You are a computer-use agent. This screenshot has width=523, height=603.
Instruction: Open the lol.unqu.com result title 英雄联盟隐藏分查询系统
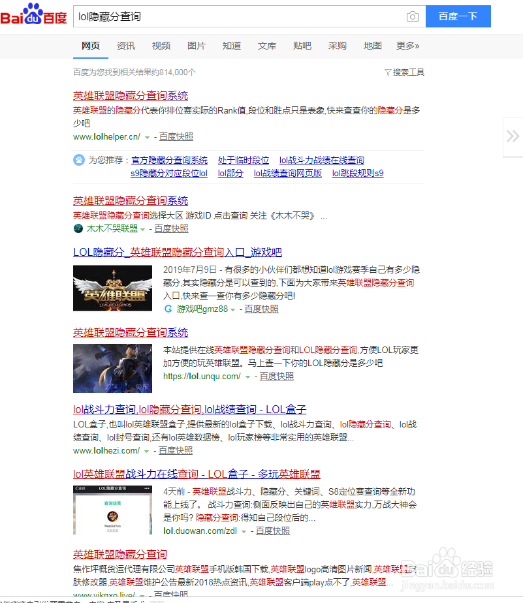(131, 332)
